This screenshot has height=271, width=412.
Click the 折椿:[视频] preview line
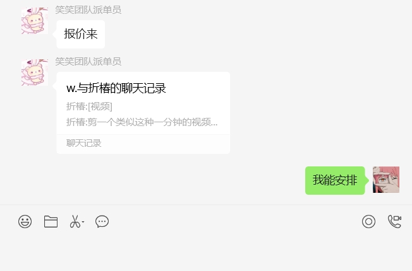tap(89, 107)
